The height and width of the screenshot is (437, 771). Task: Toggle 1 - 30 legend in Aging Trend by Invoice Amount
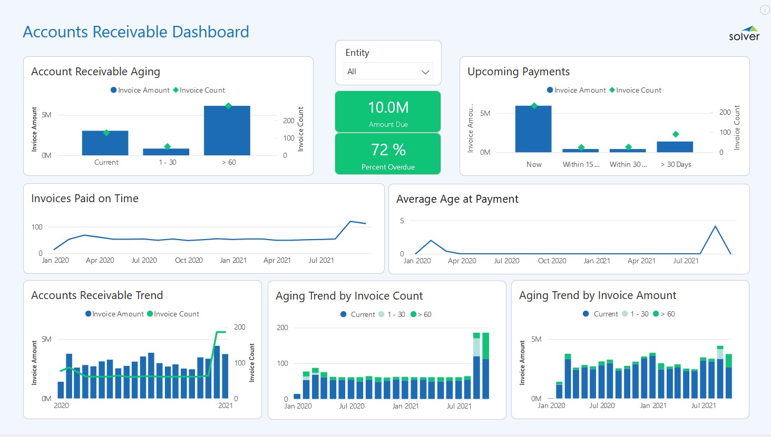tap(639, 314)
